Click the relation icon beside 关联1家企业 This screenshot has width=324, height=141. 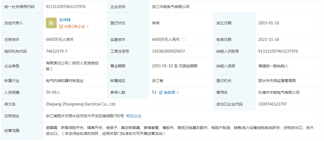pos(61,26)
